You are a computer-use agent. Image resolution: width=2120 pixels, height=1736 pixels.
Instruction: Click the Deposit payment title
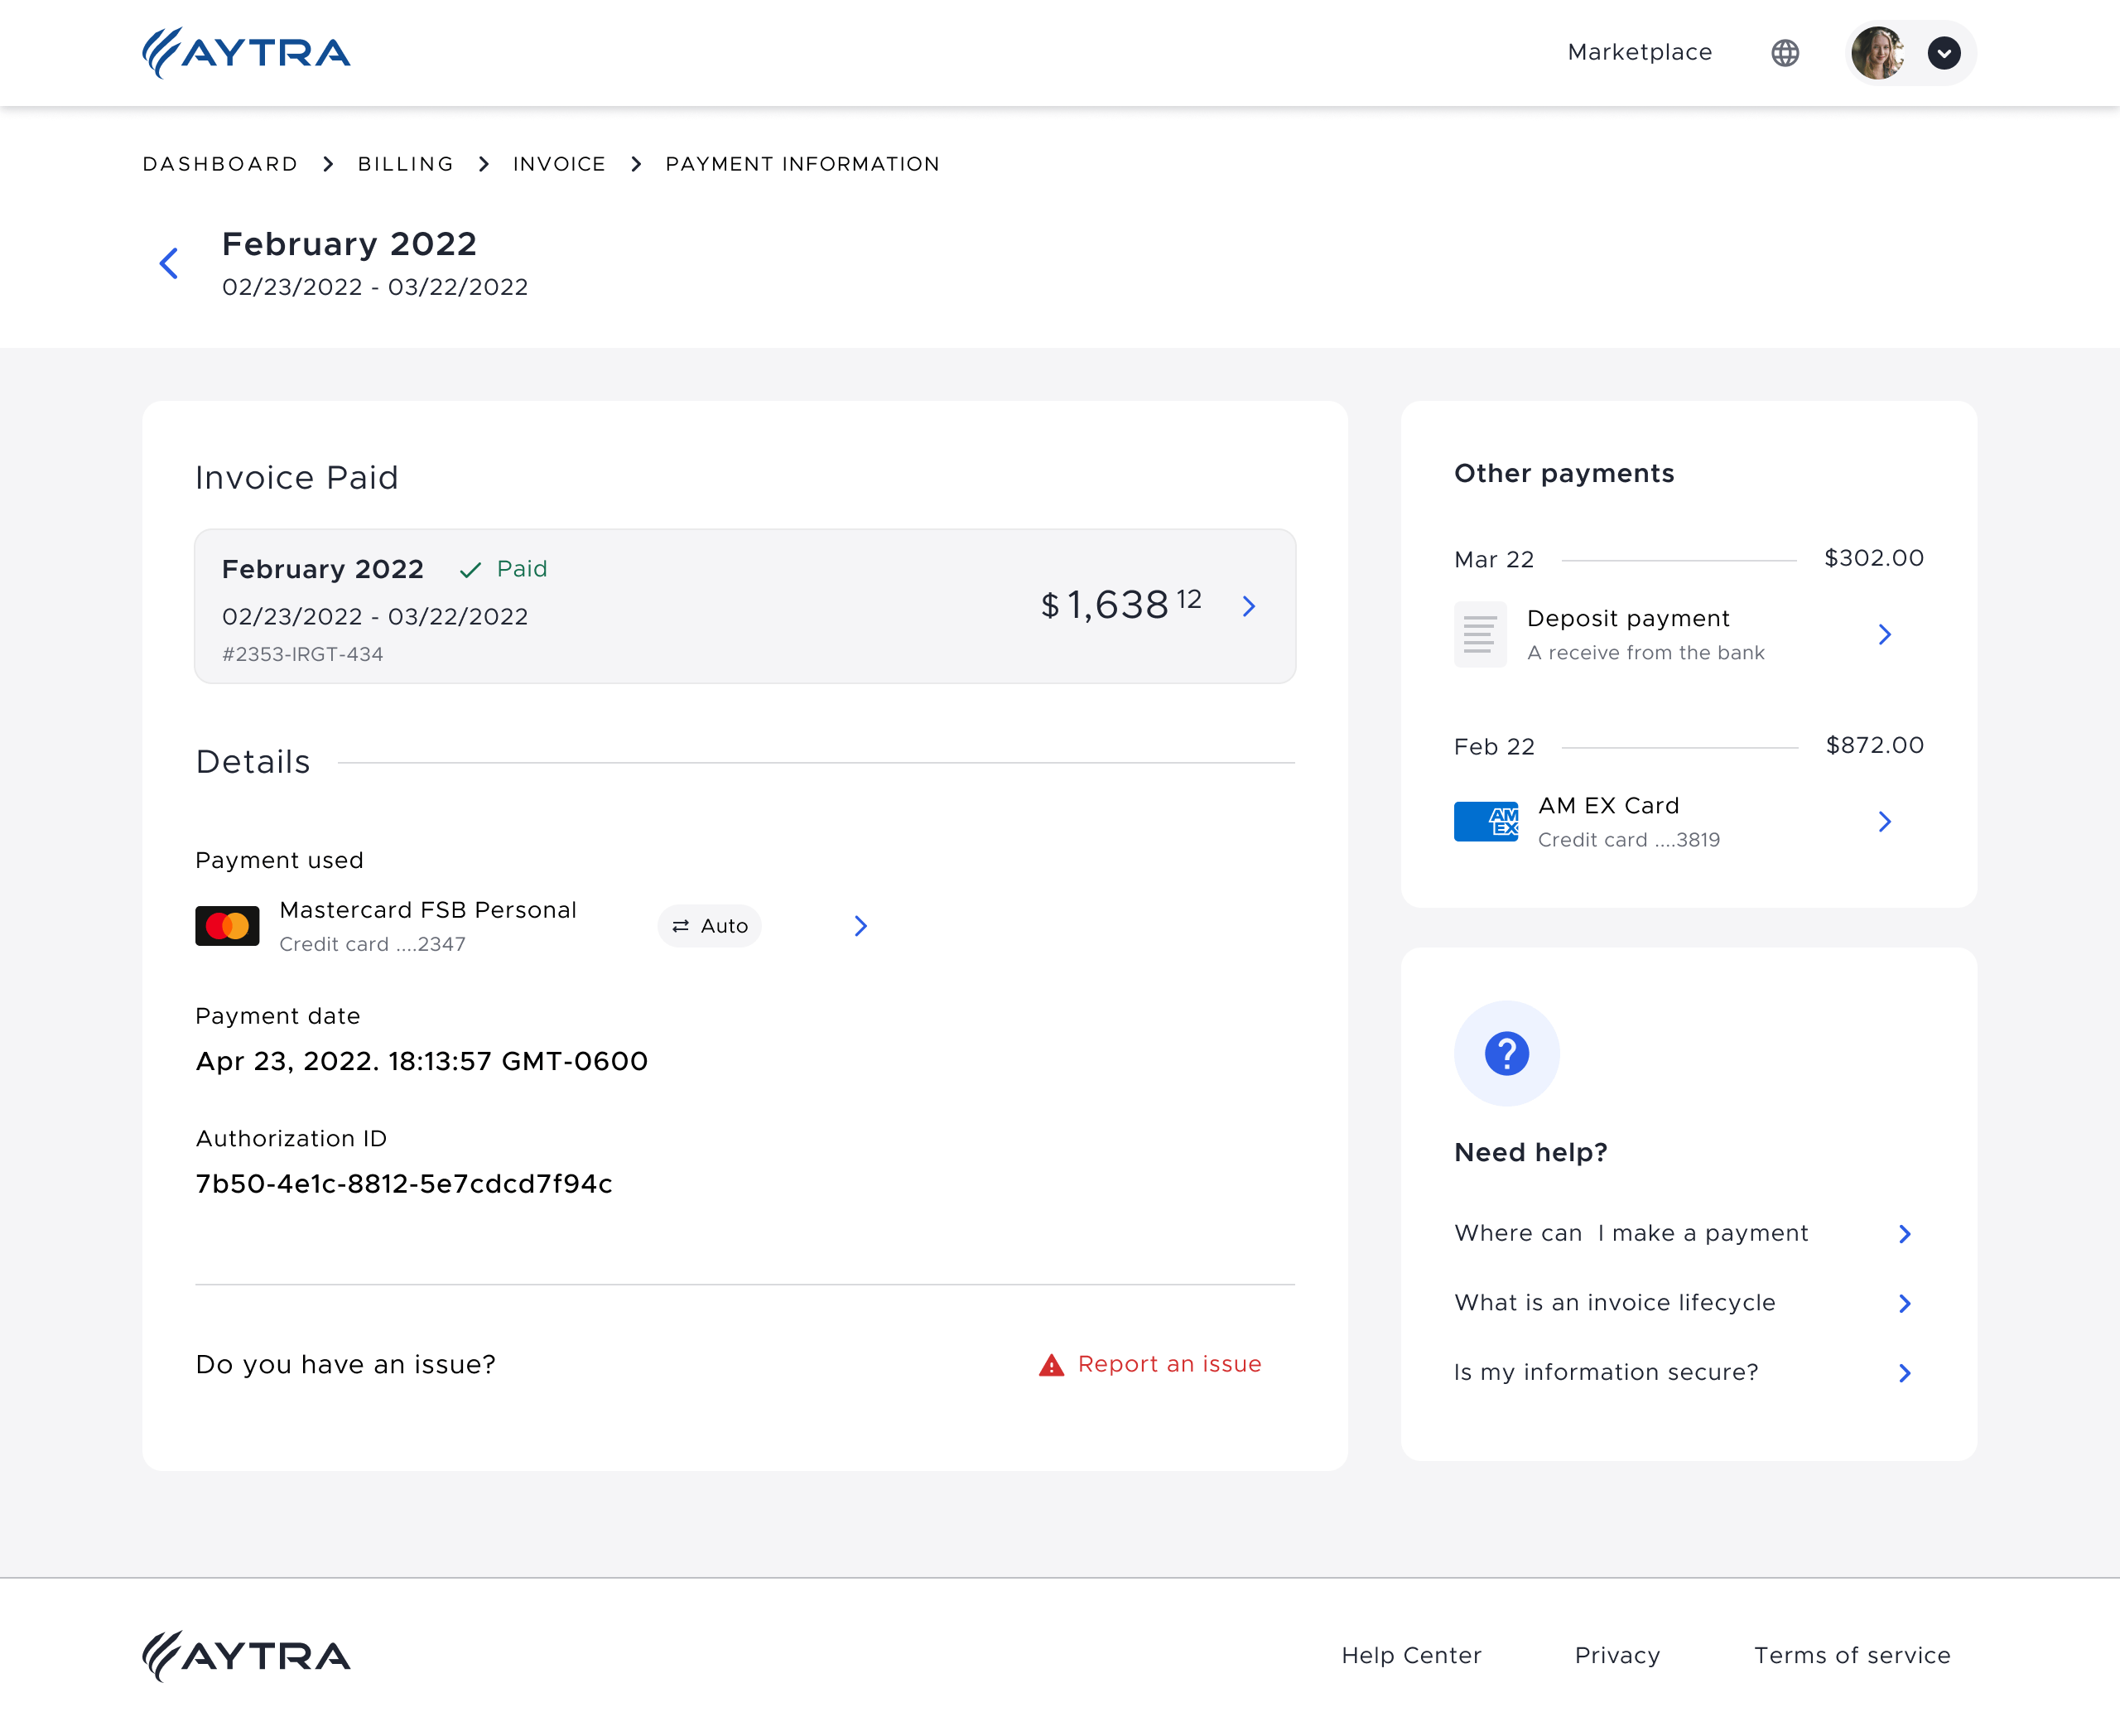(1628, 618)
